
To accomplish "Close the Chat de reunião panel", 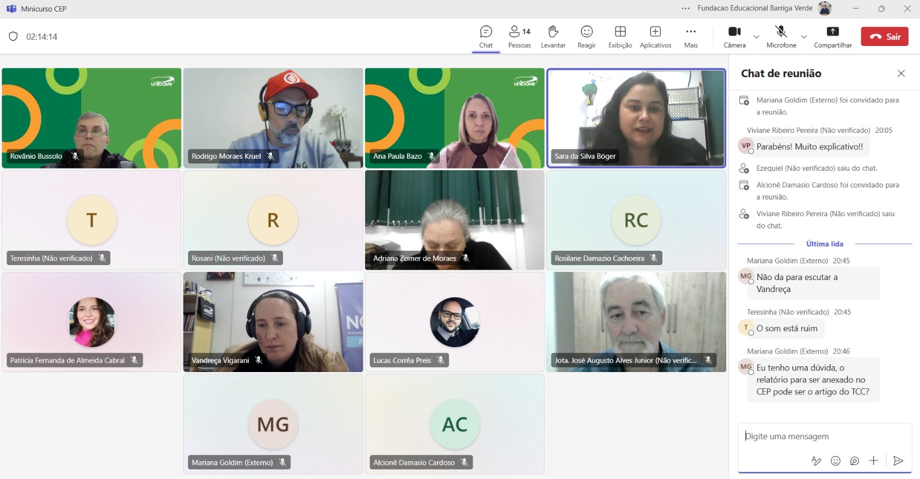I will [x=901, y=73].
